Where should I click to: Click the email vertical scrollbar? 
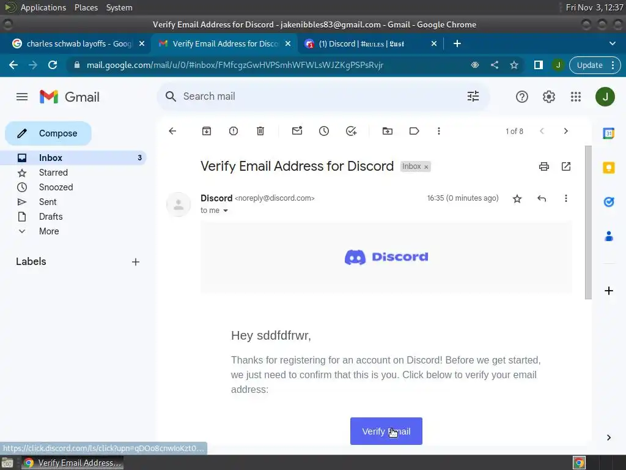pyautogui.click(x=588, y=222)
